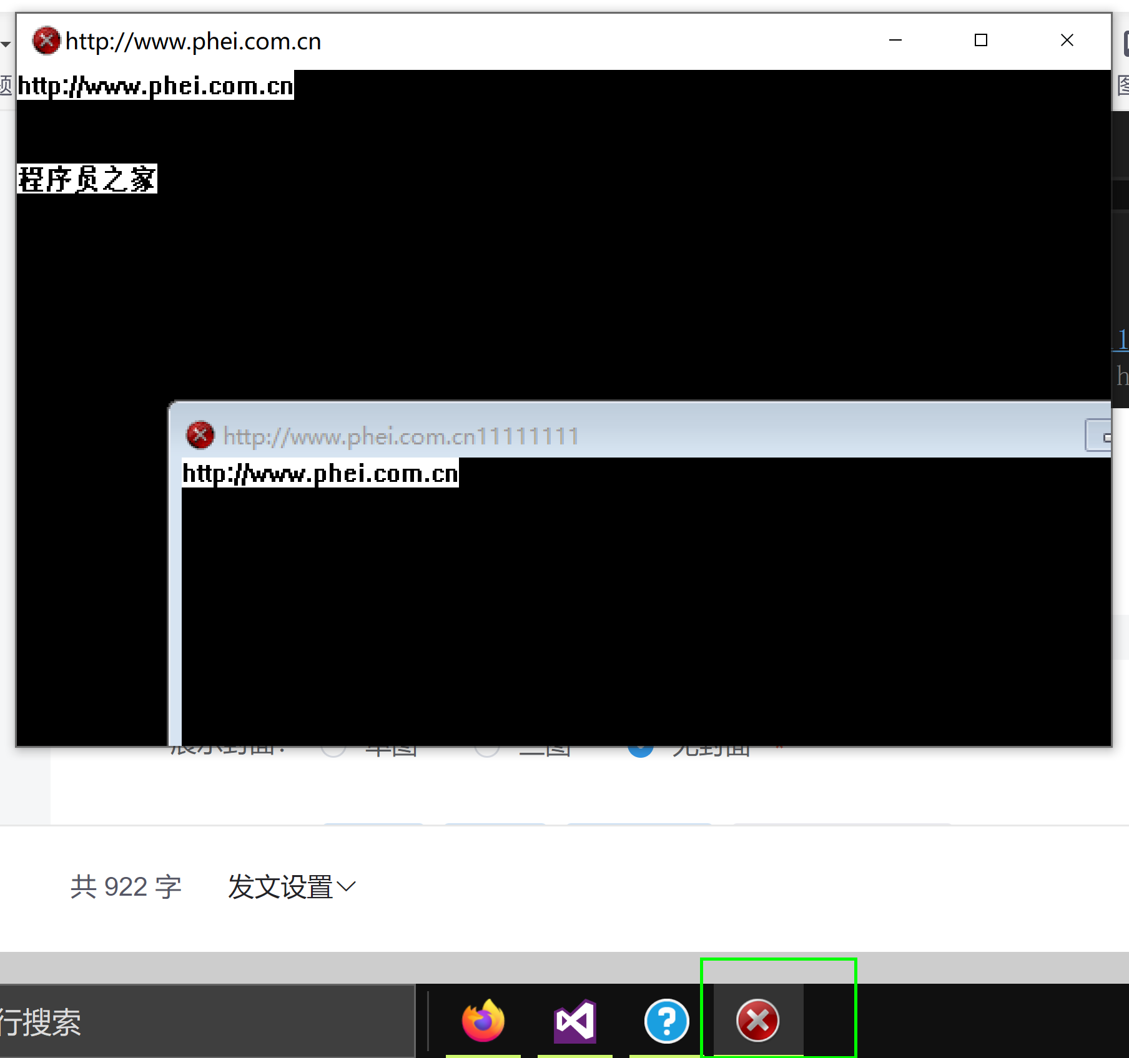Image resolution: width=1129 pixels, height=1058 pixels.
Task: Click the error icon on the phei.com.cn11111111 window
Action: tap(200, 435)
